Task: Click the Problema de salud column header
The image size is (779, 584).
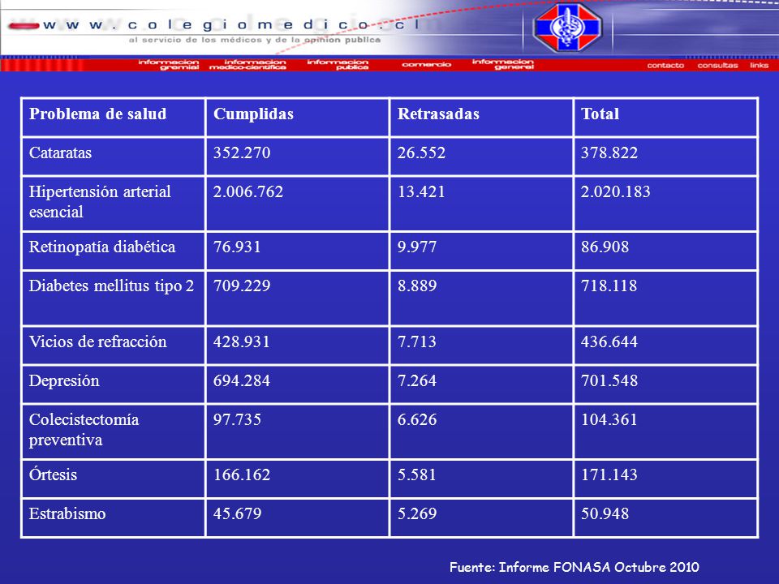Action: click(x=98, y=114)
